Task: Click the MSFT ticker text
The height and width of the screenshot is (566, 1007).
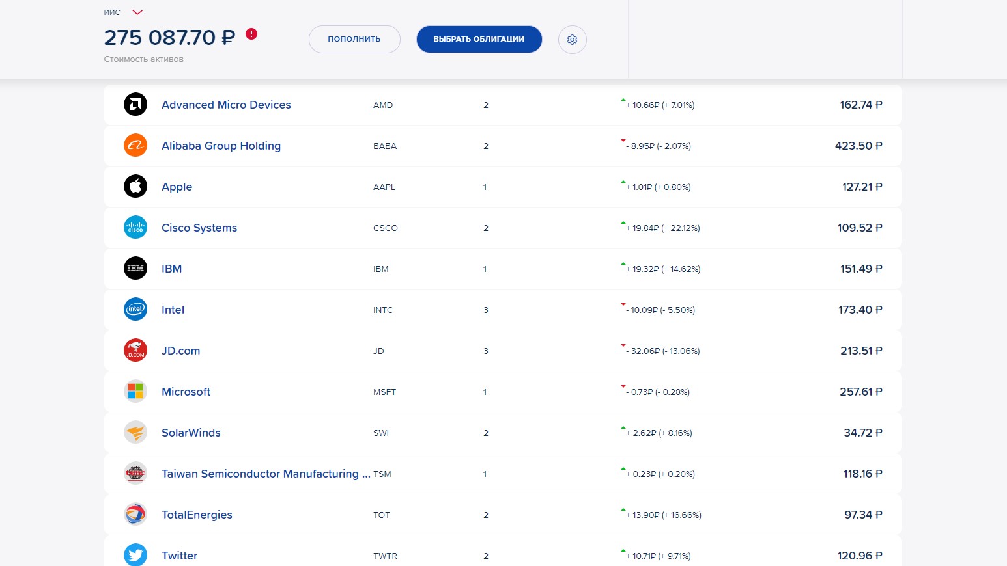Action: coord(384,392)
